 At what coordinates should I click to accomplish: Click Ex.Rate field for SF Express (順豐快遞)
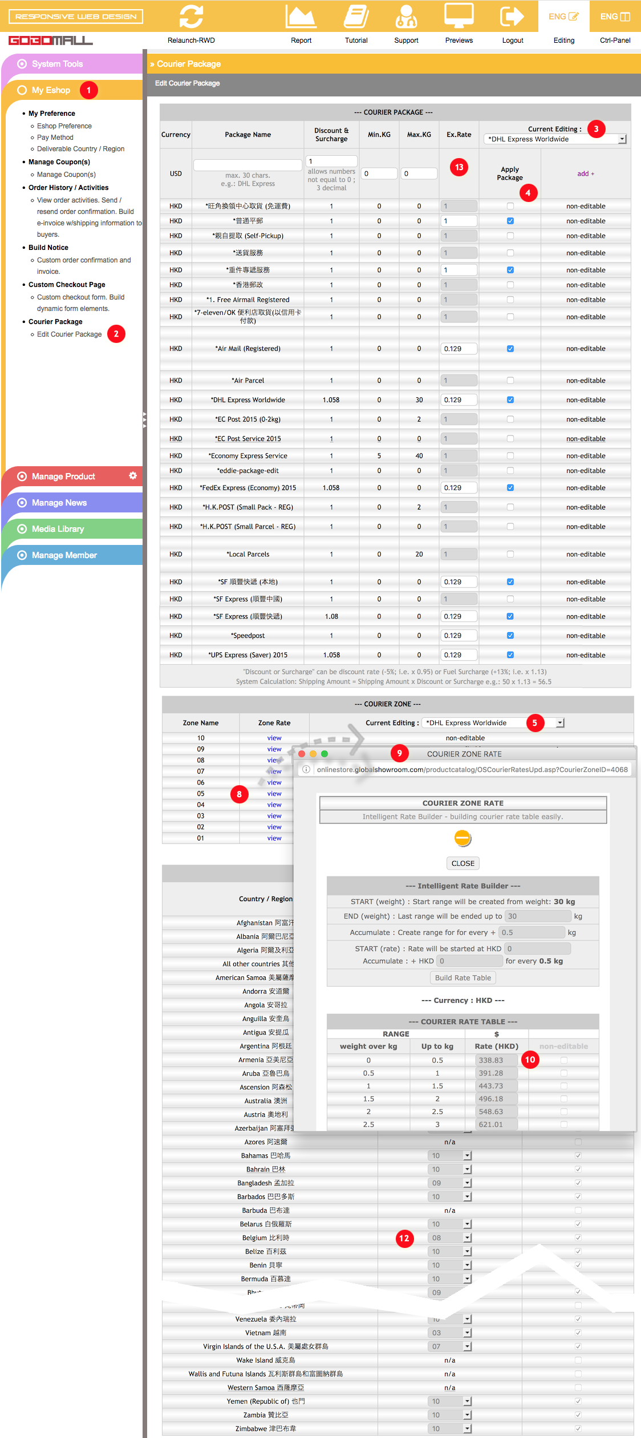click(459, 616)
